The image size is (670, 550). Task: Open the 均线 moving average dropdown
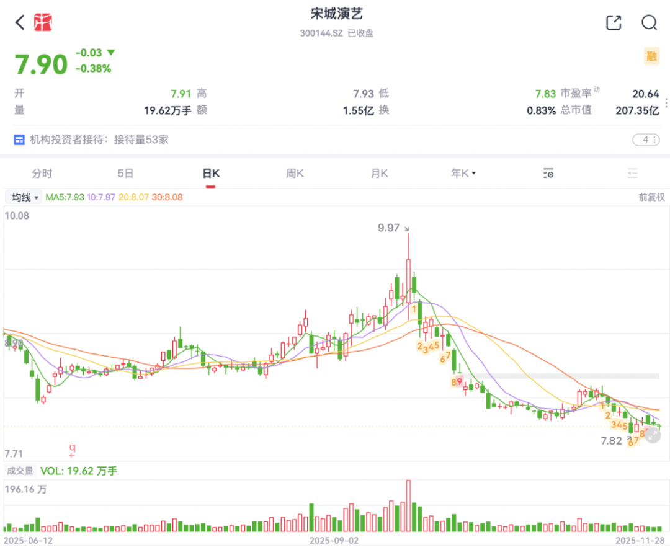pyautogui.click(x=25, y=197)
